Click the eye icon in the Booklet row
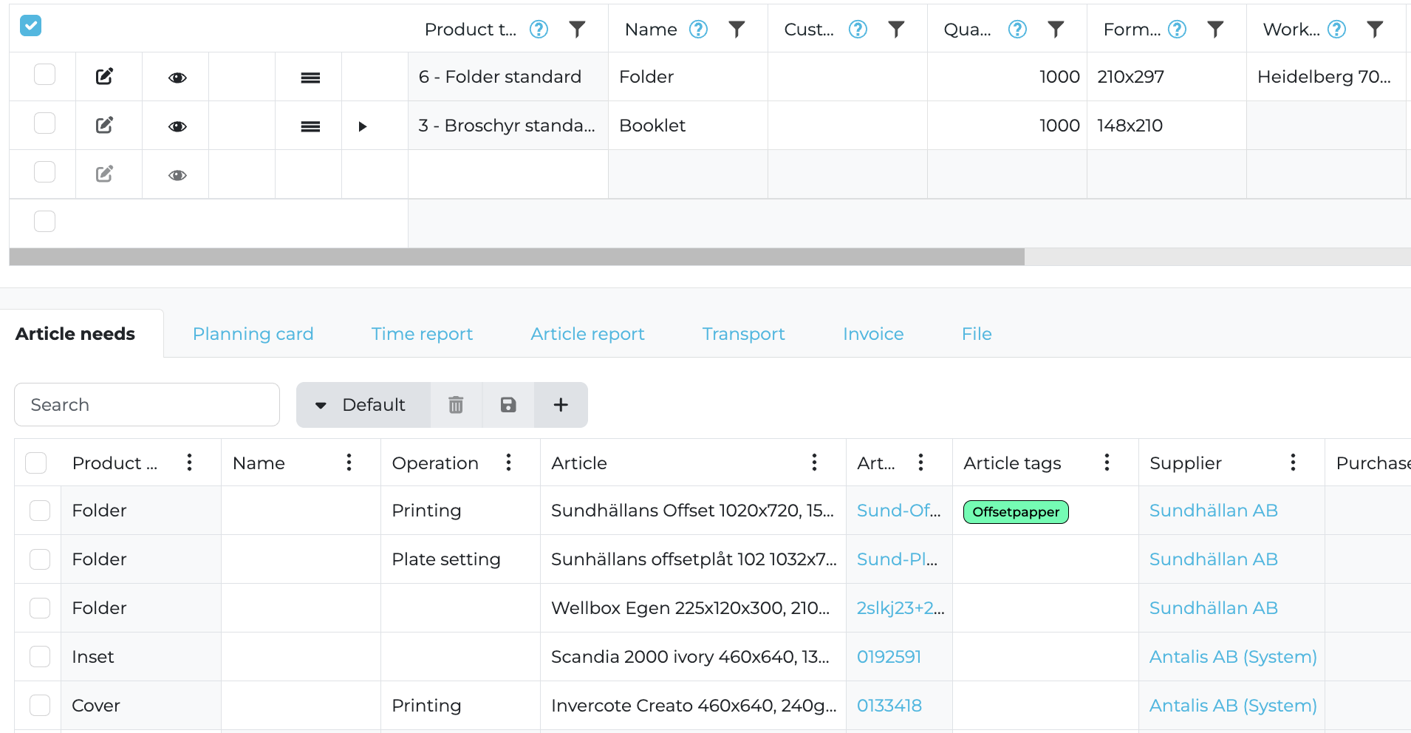 pos(177,126)
